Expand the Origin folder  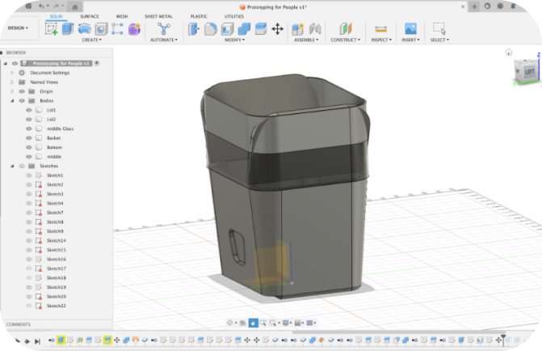[x=12, y=91]
